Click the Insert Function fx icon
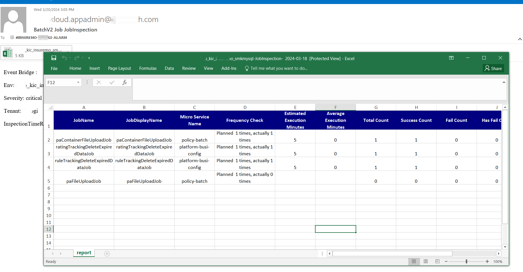 click(x=124, y=82)
